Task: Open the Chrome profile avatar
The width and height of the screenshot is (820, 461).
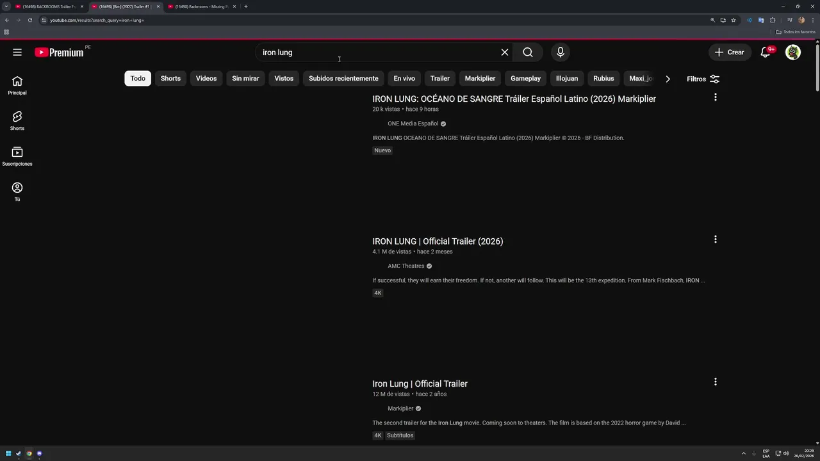Action: pos(801,20)
